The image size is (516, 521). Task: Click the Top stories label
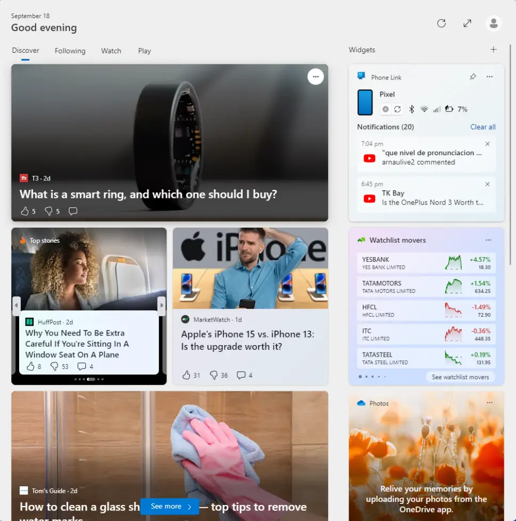[x=44, y=240]
